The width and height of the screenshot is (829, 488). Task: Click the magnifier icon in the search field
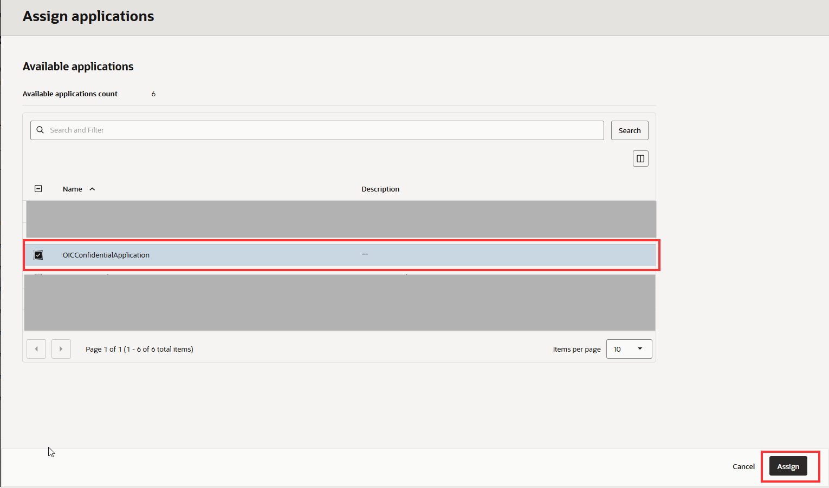tap(40, 130)
